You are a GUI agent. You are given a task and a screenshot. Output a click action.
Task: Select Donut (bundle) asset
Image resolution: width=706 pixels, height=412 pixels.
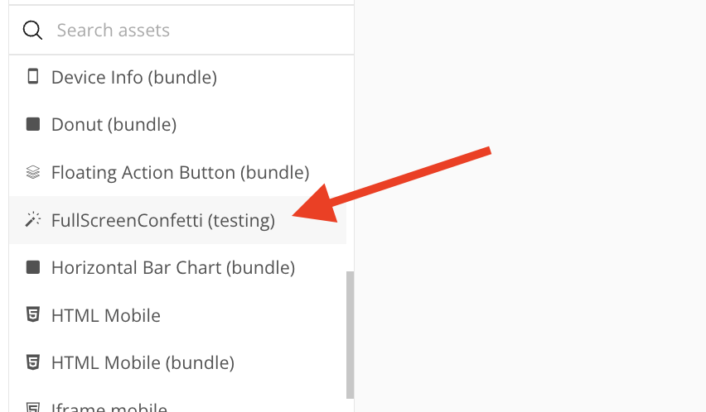pyautogui.click(x=114, y=125)
